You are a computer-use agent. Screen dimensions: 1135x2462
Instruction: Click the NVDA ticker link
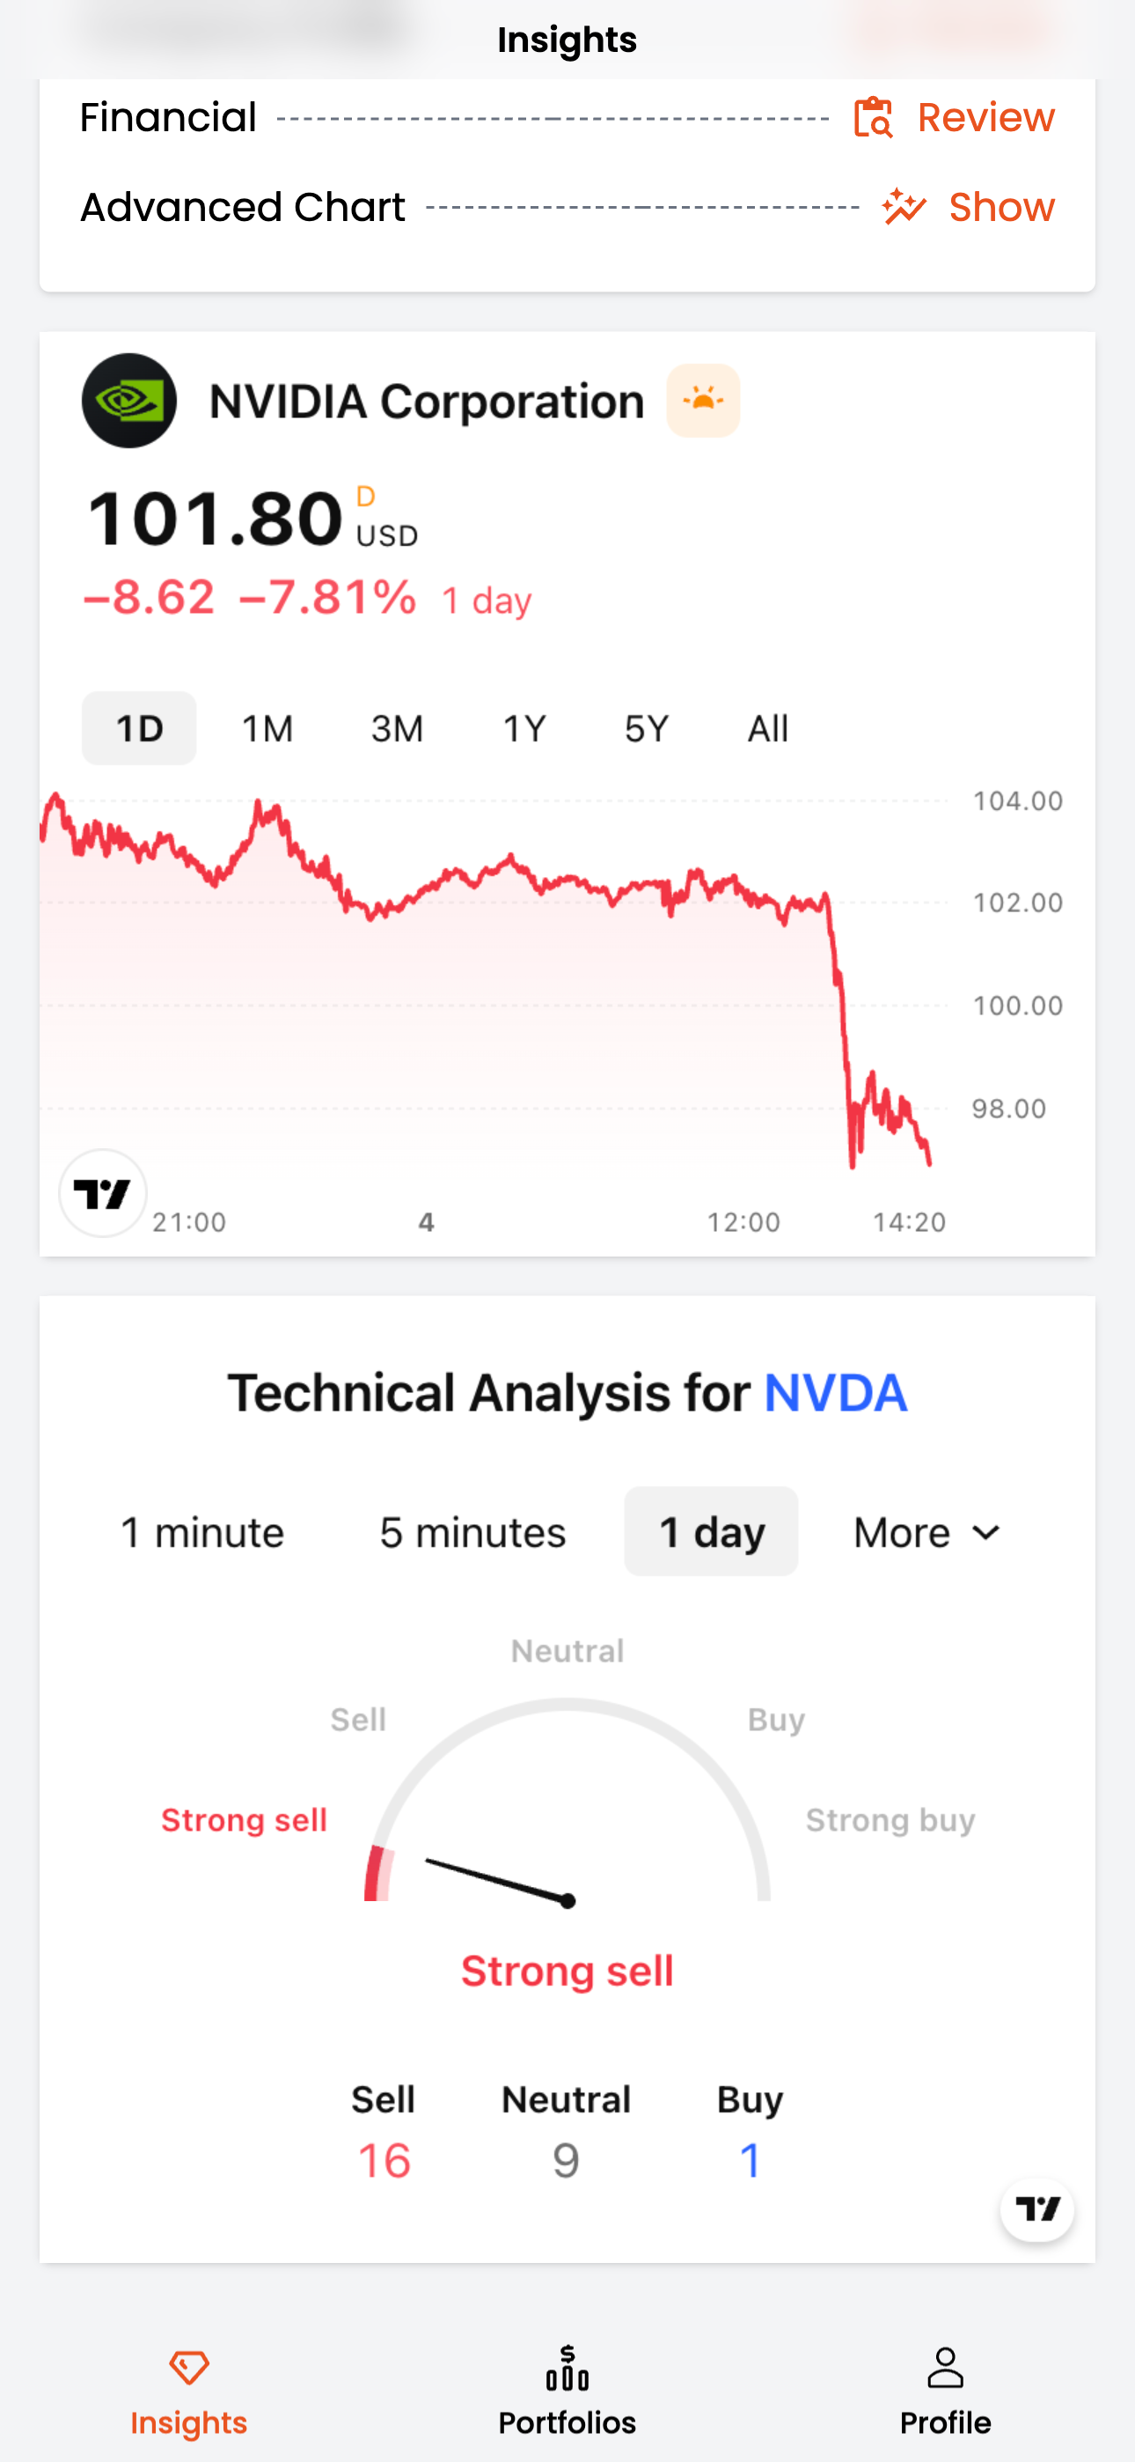click(x=835, y=1392)
